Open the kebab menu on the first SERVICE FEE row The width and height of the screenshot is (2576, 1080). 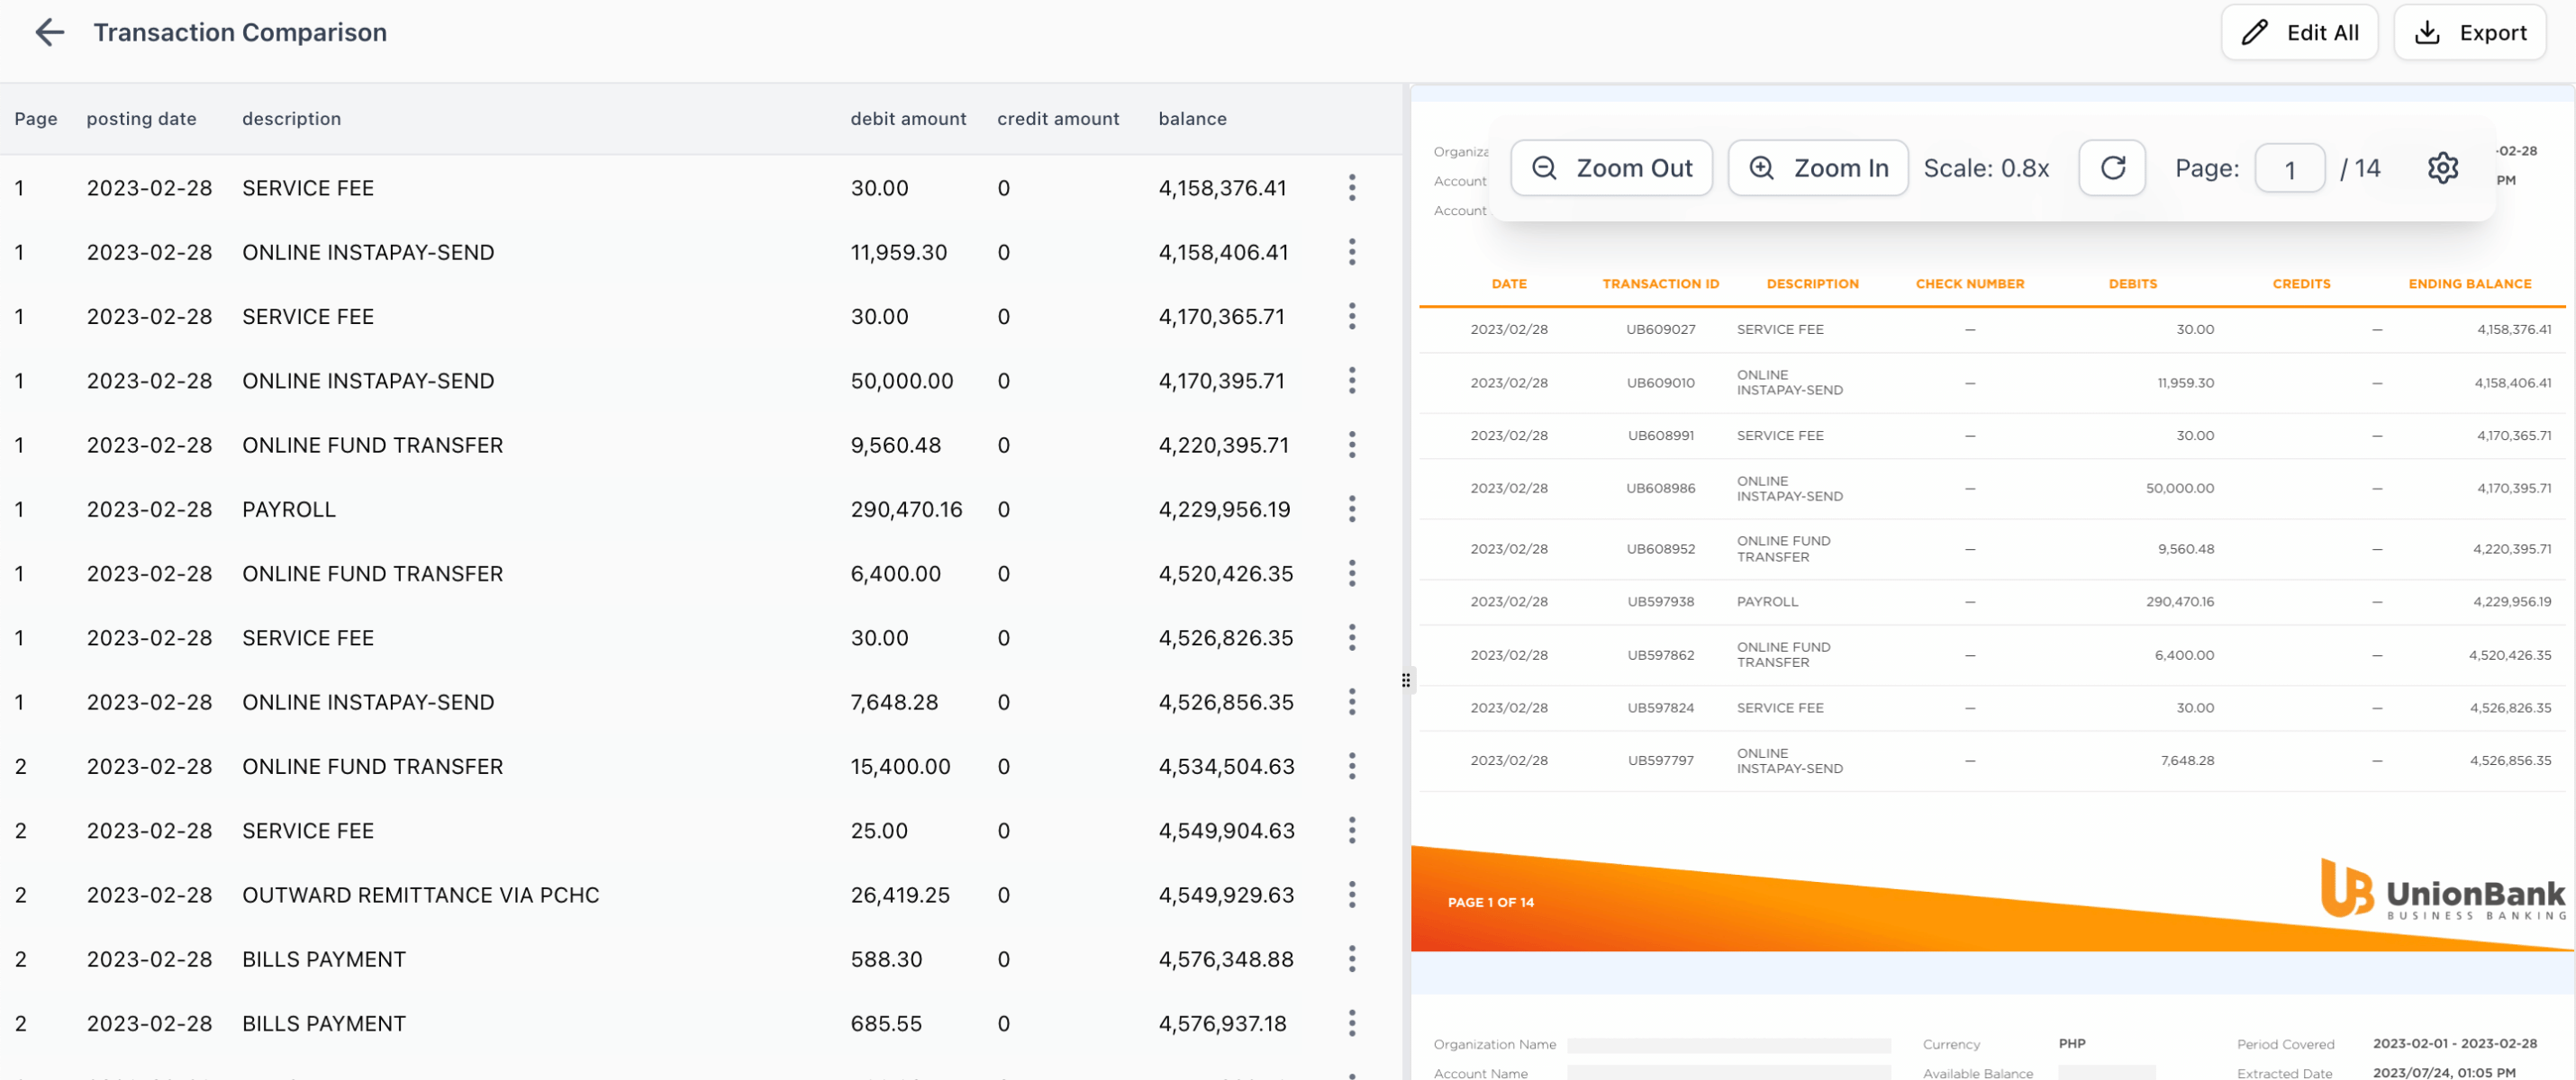click(1352, 188)
